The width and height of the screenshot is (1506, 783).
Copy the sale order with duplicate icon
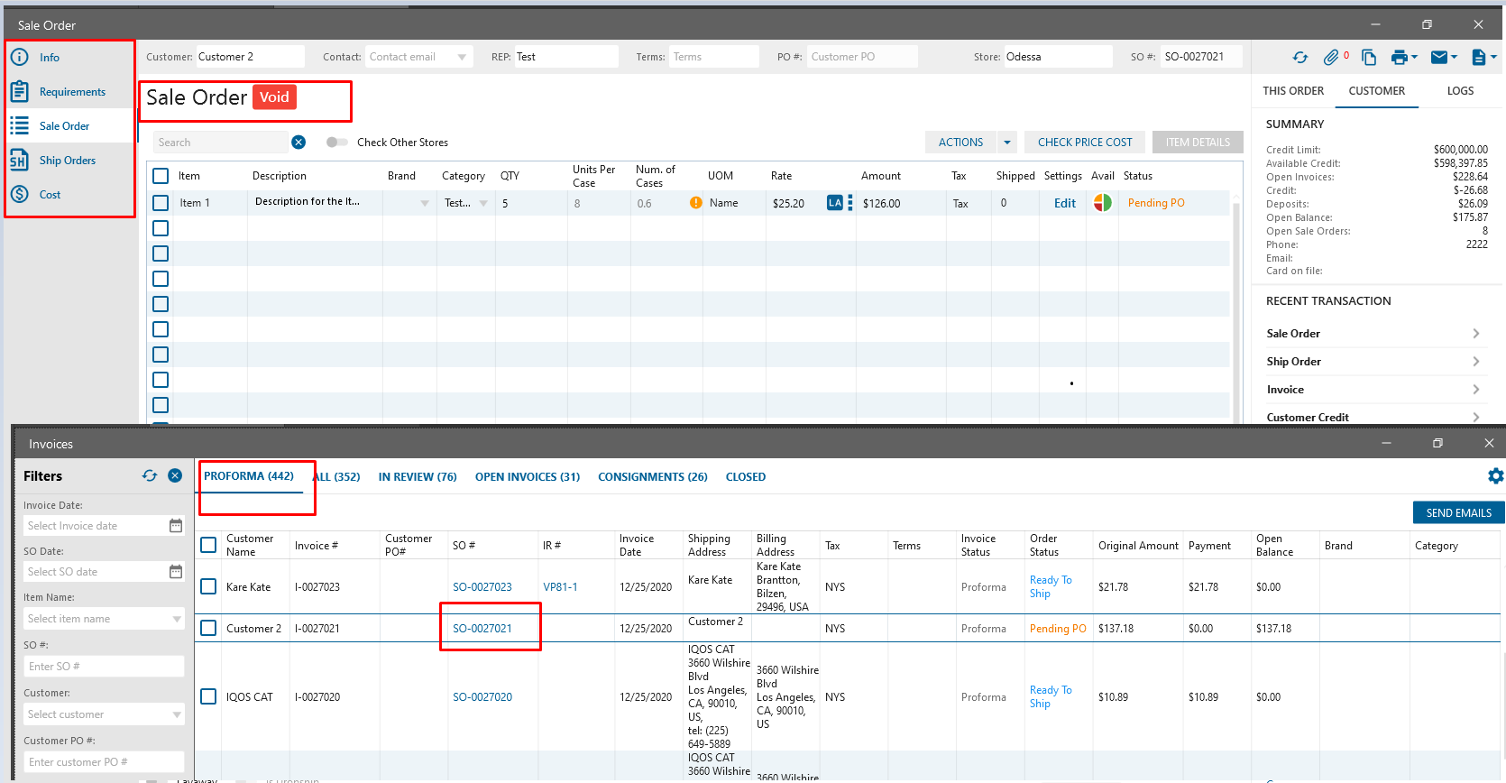click(x=1368, y=57)
